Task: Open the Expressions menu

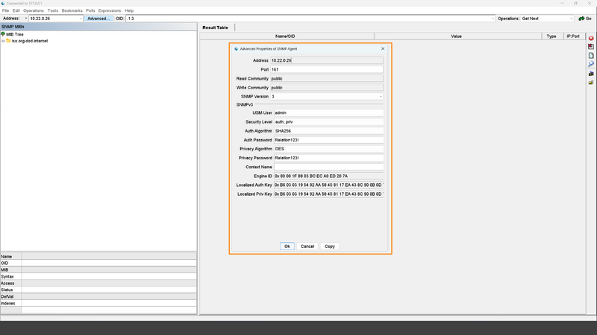Action: [110, 10]
